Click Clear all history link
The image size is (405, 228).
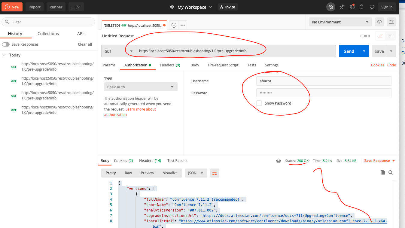85,44
